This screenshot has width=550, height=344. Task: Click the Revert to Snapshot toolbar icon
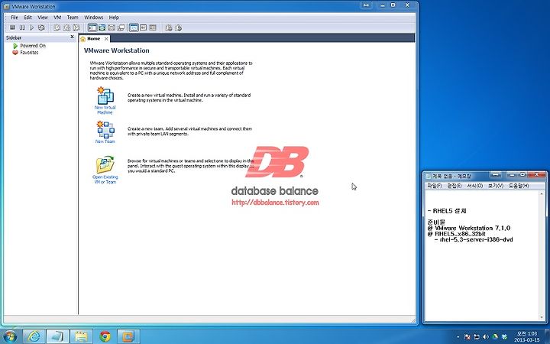(66, 28)
